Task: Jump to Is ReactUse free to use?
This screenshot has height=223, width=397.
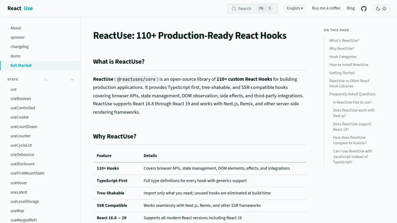Action: (352, 103)
